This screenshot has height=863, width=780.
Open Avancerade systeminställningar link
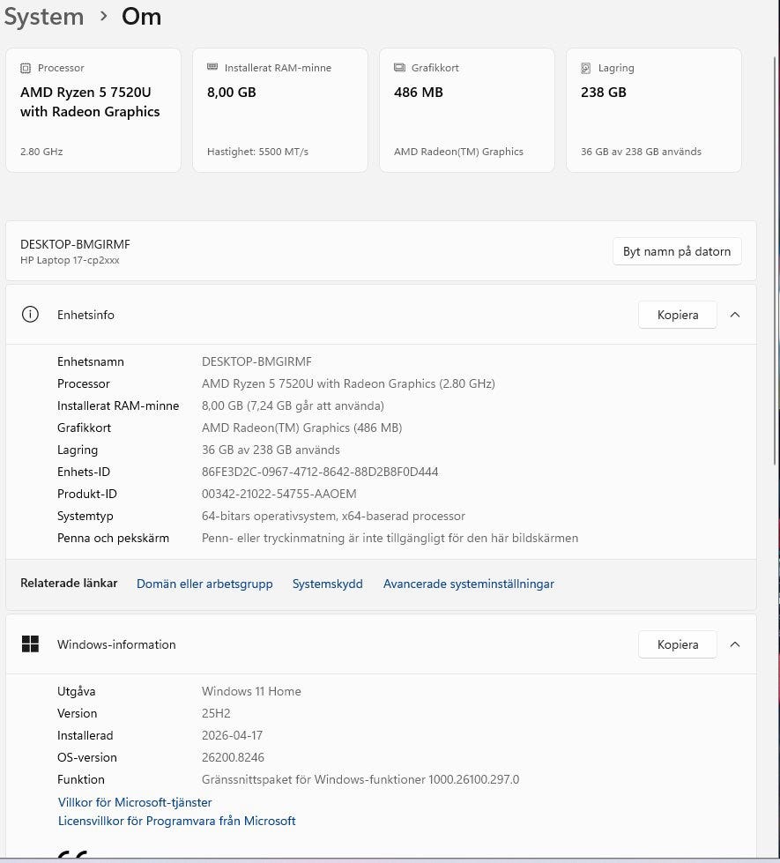tap(469, 584)
